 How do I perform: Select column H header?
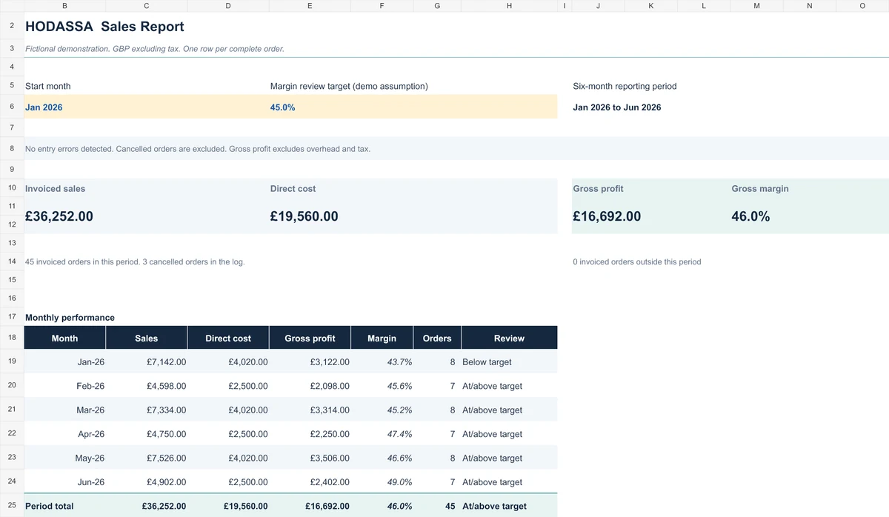click(x=509, y=5)
